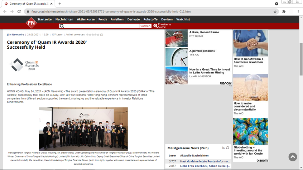Click the sailing boat ad thumbnail
This screenshot has width=303, height=170.
click(177, 38)
